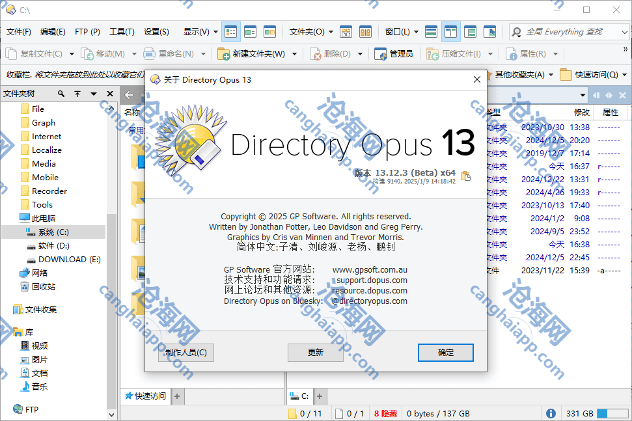Click the 新建文件夹 new folder icon
632x421 pixels.
click(x=224, y=54)
